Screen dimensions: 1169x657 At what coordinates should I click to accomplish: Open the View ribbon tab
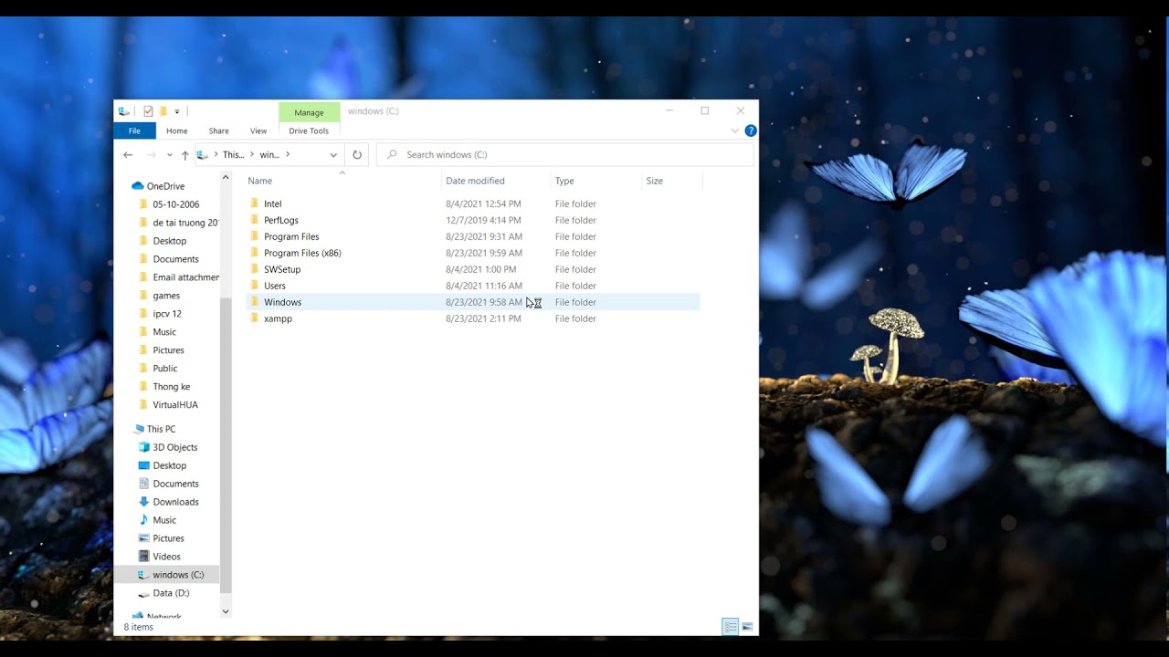click(x=258, y=131)
